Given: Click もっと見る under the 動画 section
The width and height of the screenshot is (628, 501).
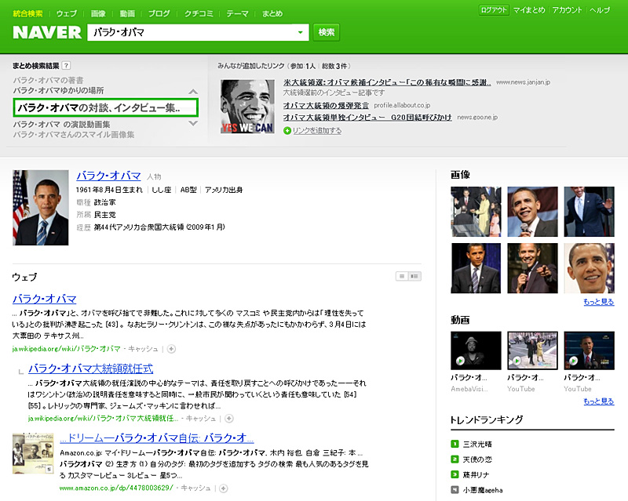Looking at the screenshot, I should tap(599, 401).
